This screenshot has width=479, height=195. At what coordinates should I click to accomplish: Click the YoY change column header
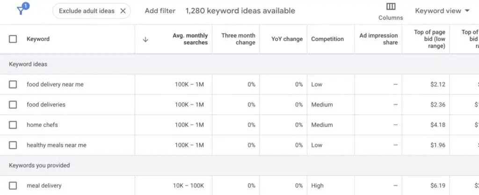click(x=287, y=39)
